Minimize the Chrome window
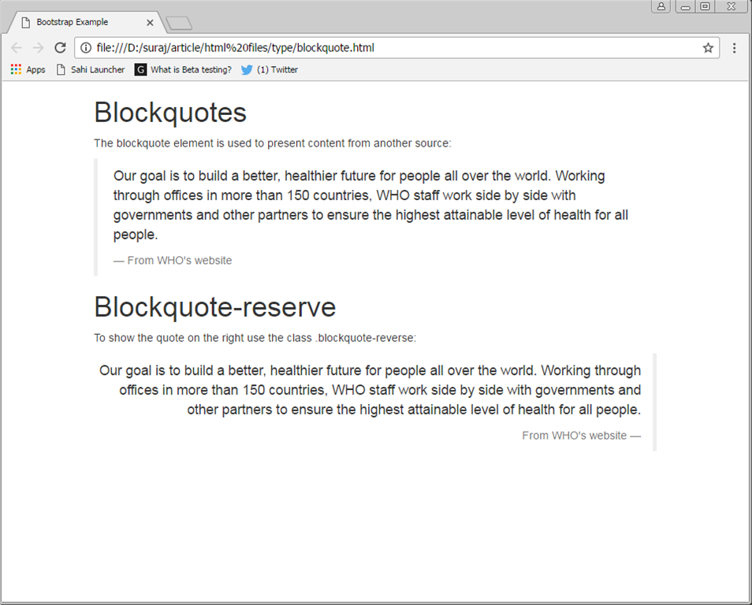 click(x=686, y=6)
